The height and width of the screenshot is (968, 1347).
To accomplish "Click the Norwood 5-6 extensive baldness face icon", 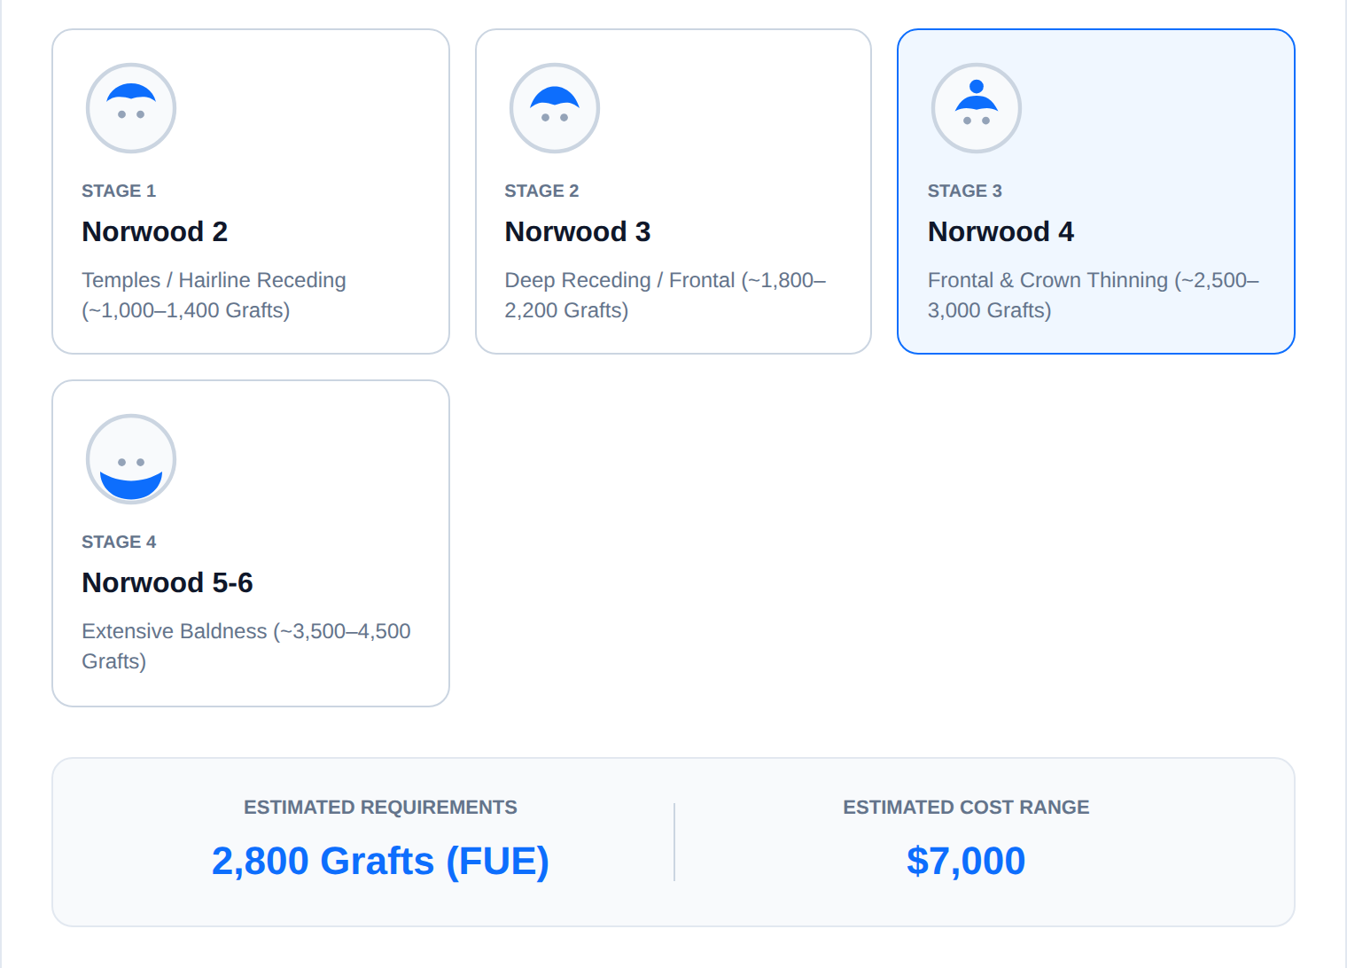I will coord(131,459).
